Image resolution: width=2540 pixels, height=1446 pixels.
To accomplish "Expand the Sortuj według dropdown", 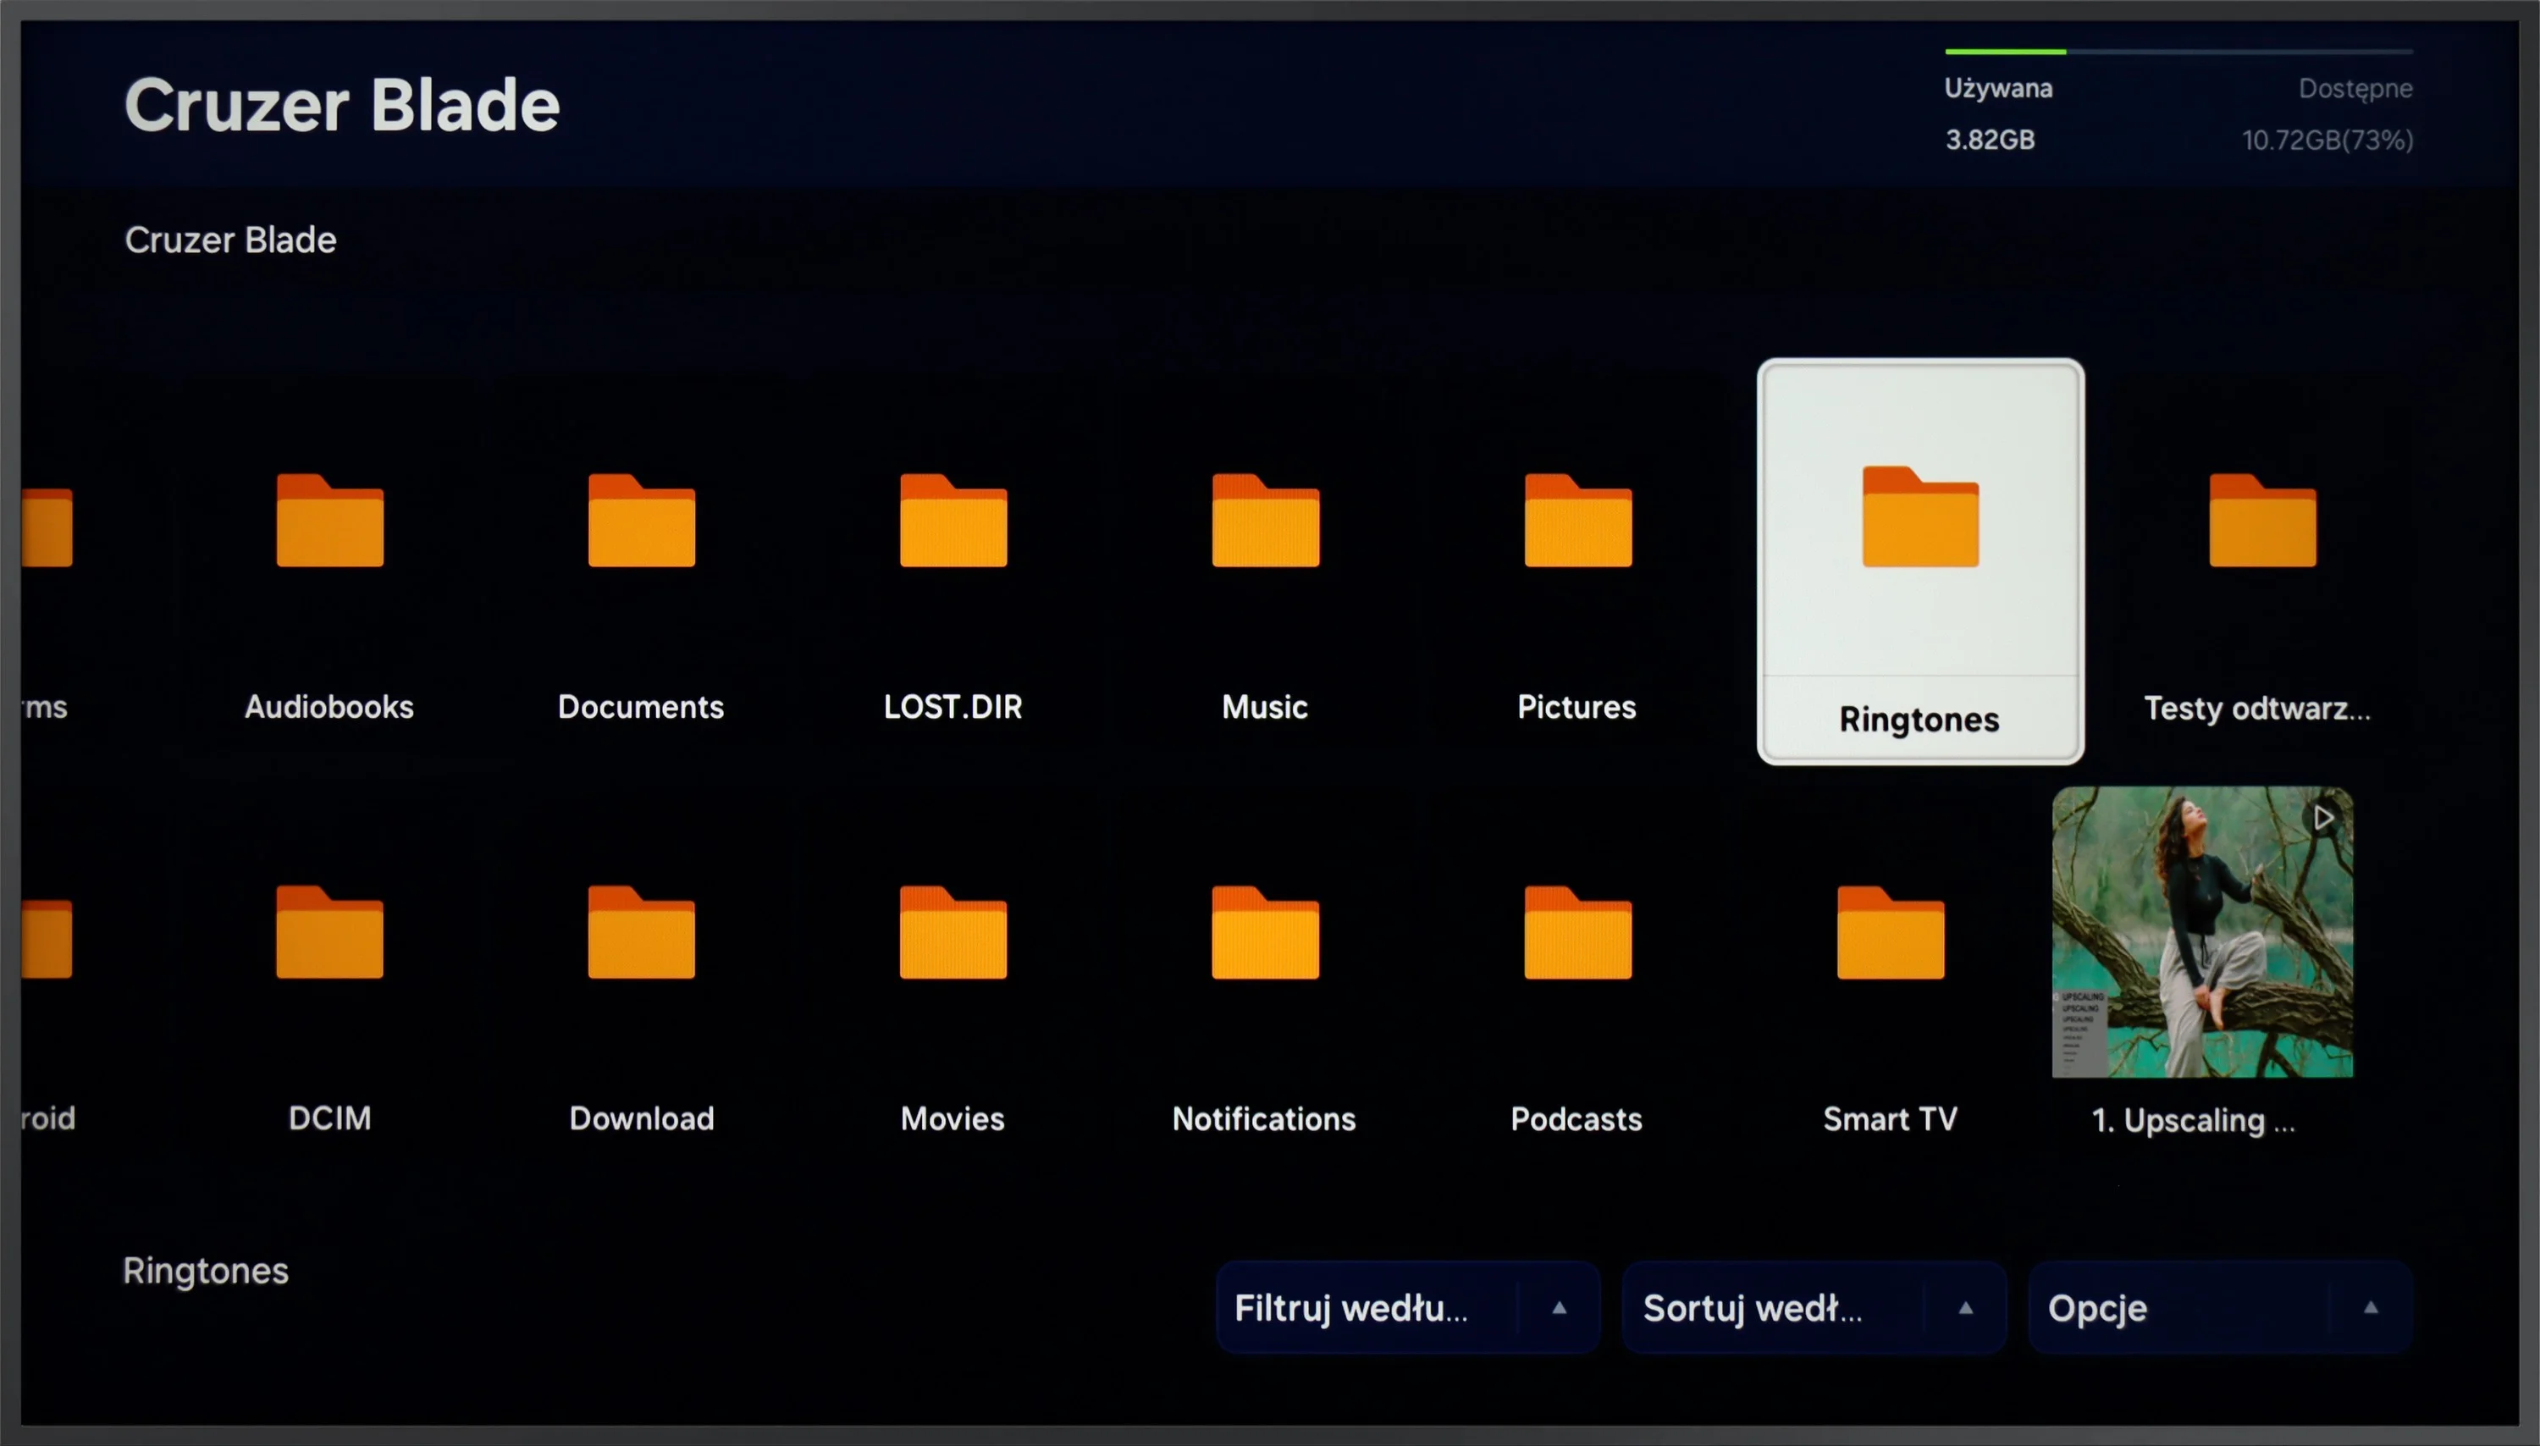I will coord(1814,1307).
